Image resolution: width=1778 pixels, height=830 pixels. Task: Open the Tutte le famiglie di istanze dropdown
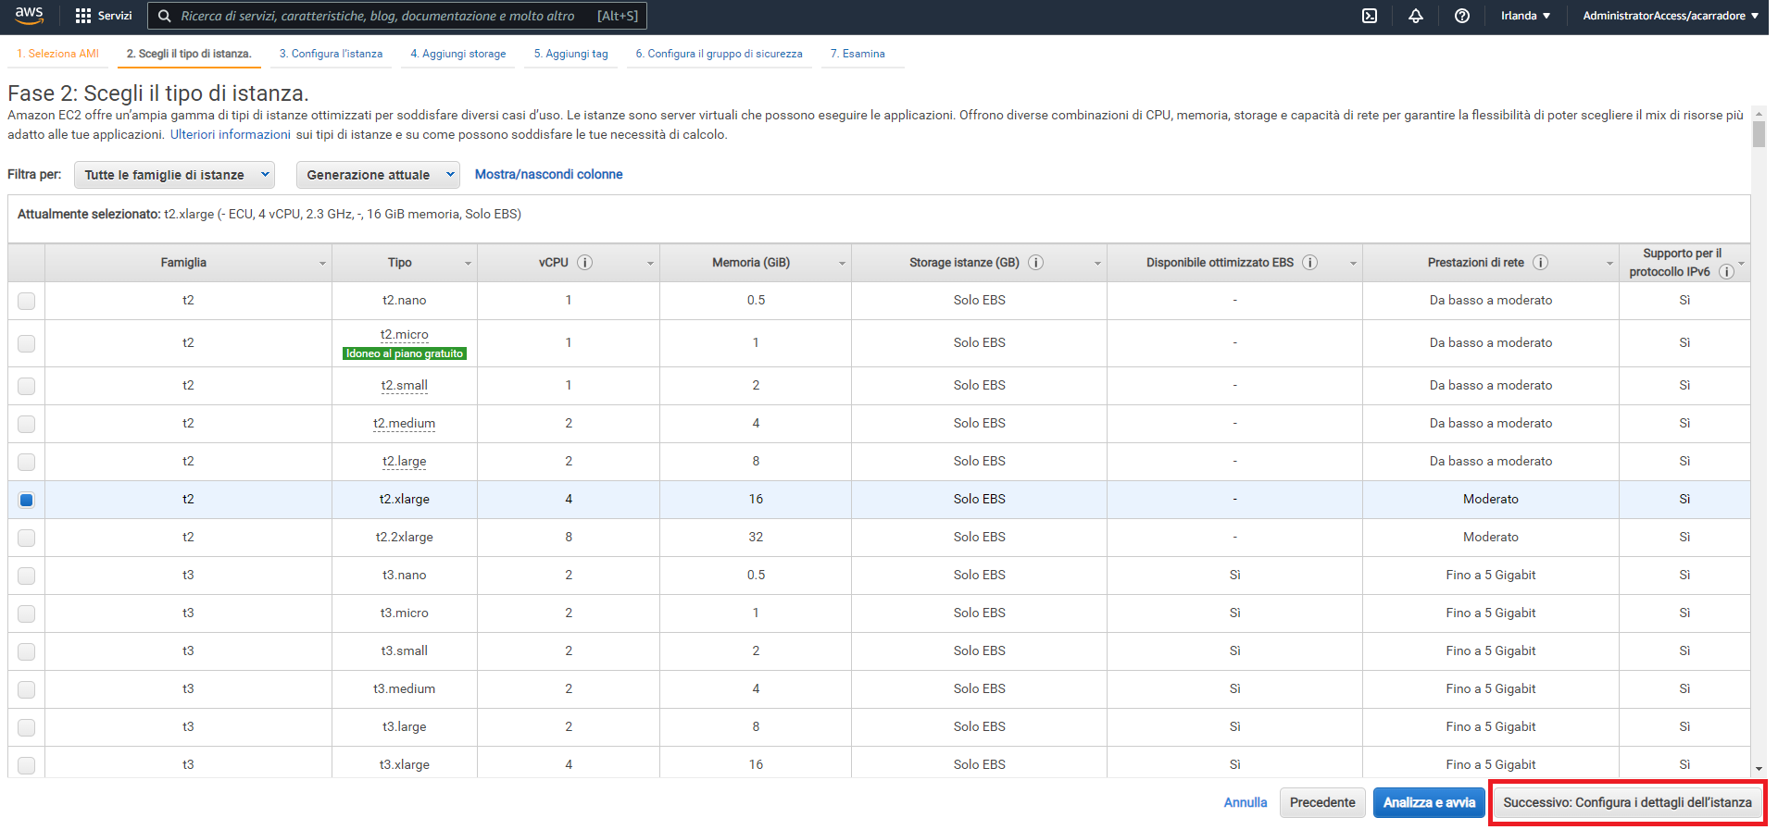click(175, 175)
